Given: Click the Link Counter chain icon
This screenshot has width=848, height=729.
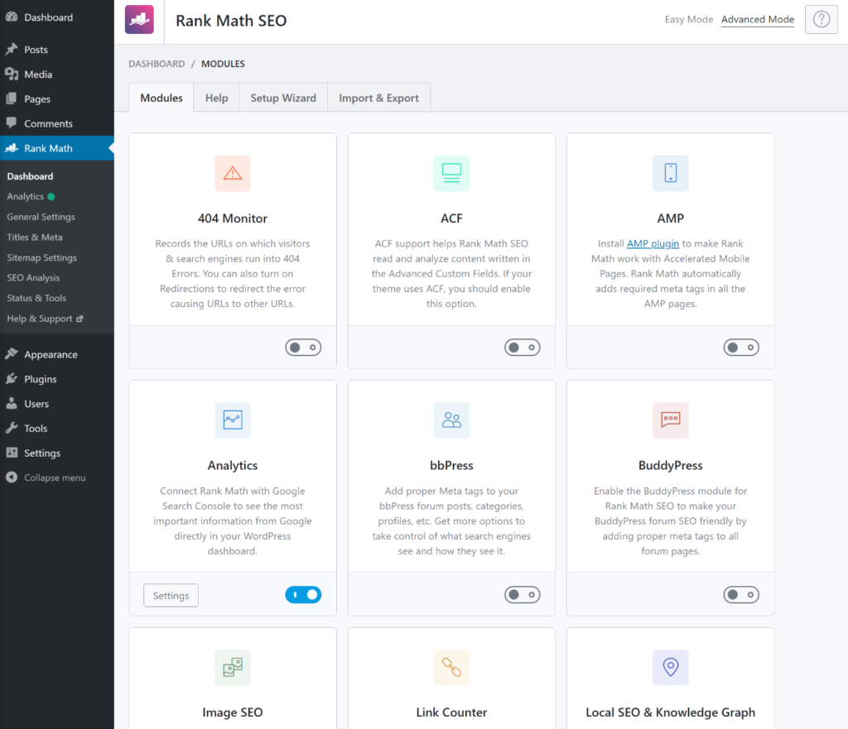Looking at the screenshot, I should [x=451, y=667].
